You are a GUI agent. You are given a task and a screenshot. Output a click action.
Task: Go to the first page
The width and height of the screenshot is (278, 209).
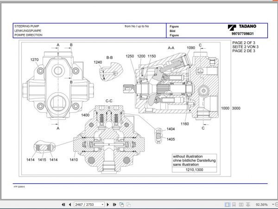[63, 204]
